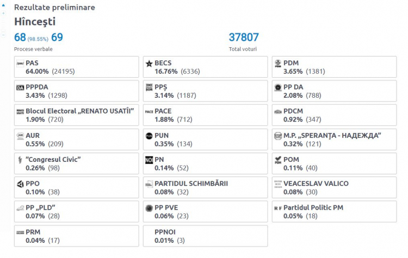The image size is (408, 258).
Task: Click the Hîncești district heading
Action: tap(35, 22)
